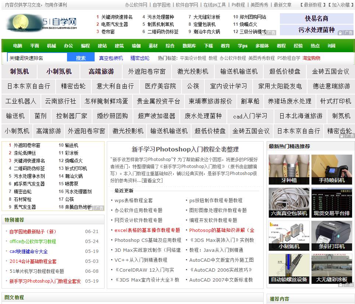Click the 现货交易平台排 thumbnail
This screenshot has height=304, width=355.
331,202
